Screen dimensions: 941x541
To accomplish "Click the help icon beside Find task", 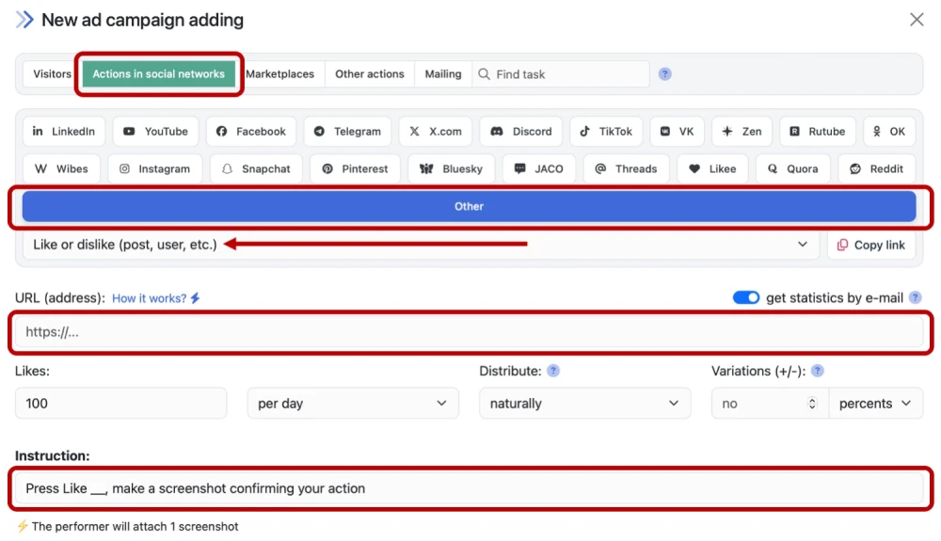I will [x=665, y=74].
